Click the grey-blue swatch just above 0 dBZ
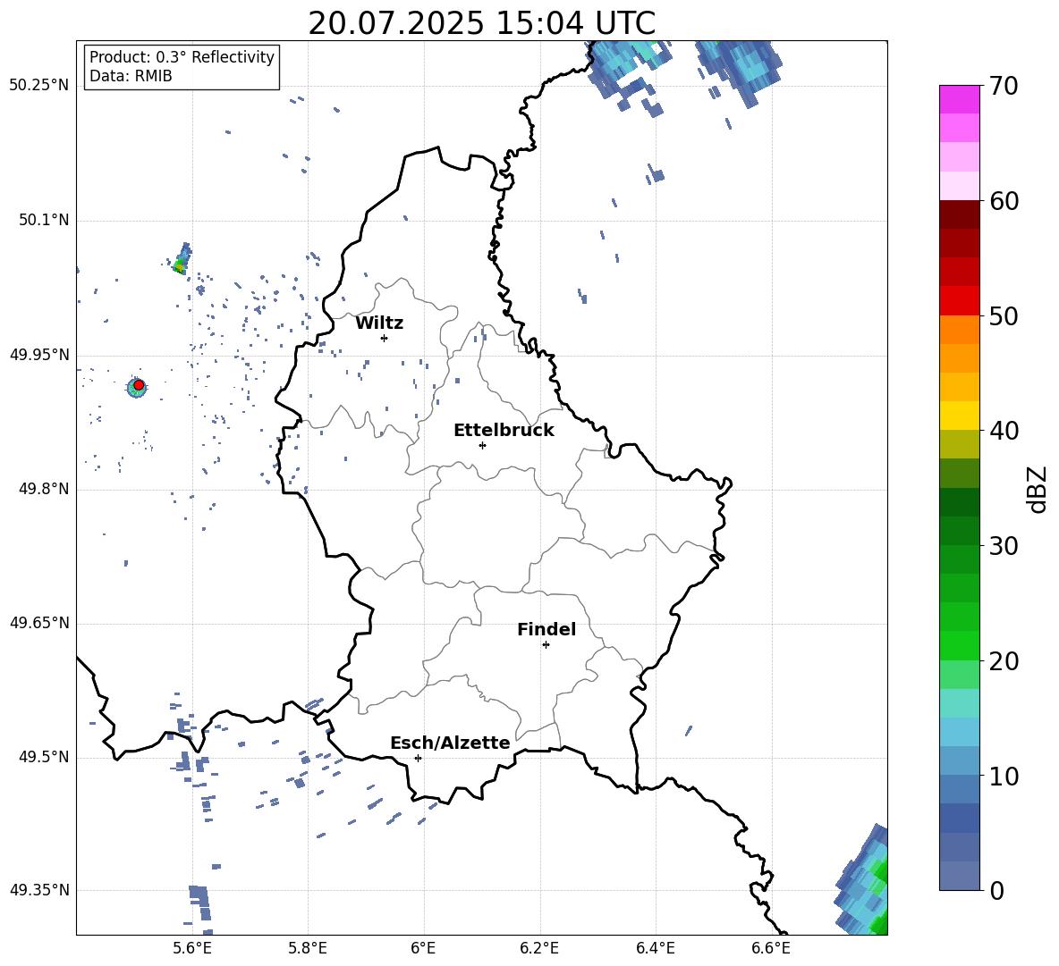Viewport: 1059px width, 966px height. click(x=959, y=876)
